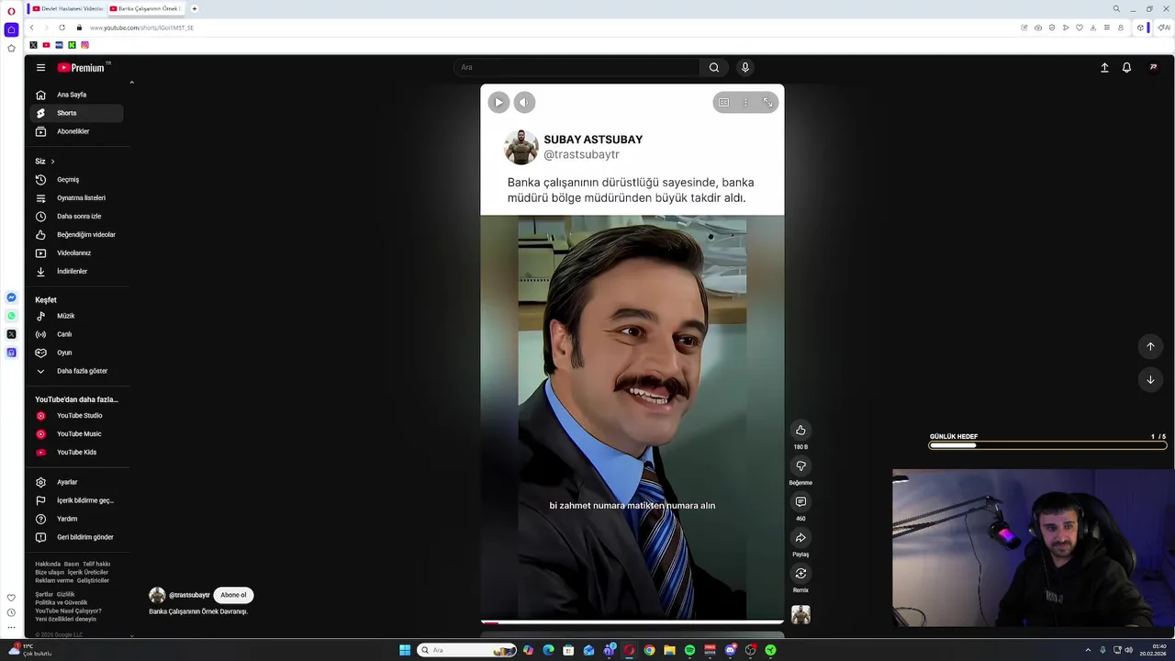
Task: Open Windows Start menu
Action: pyautogui.click(x=405, y=650)
